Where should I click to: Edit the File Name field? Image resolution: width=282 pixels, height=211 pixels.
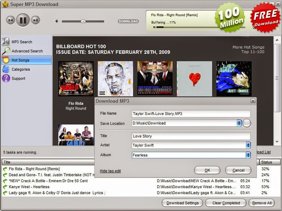(x=191, y=114)
